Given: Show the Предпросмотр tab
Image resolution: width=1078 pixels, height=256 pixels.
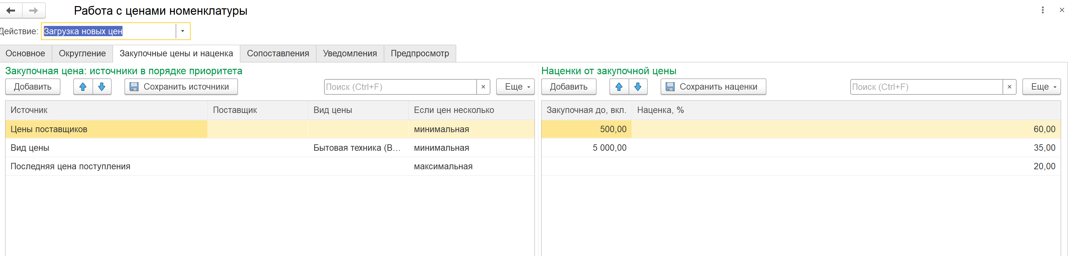Looking at the screenshot, I should [420, 53].
